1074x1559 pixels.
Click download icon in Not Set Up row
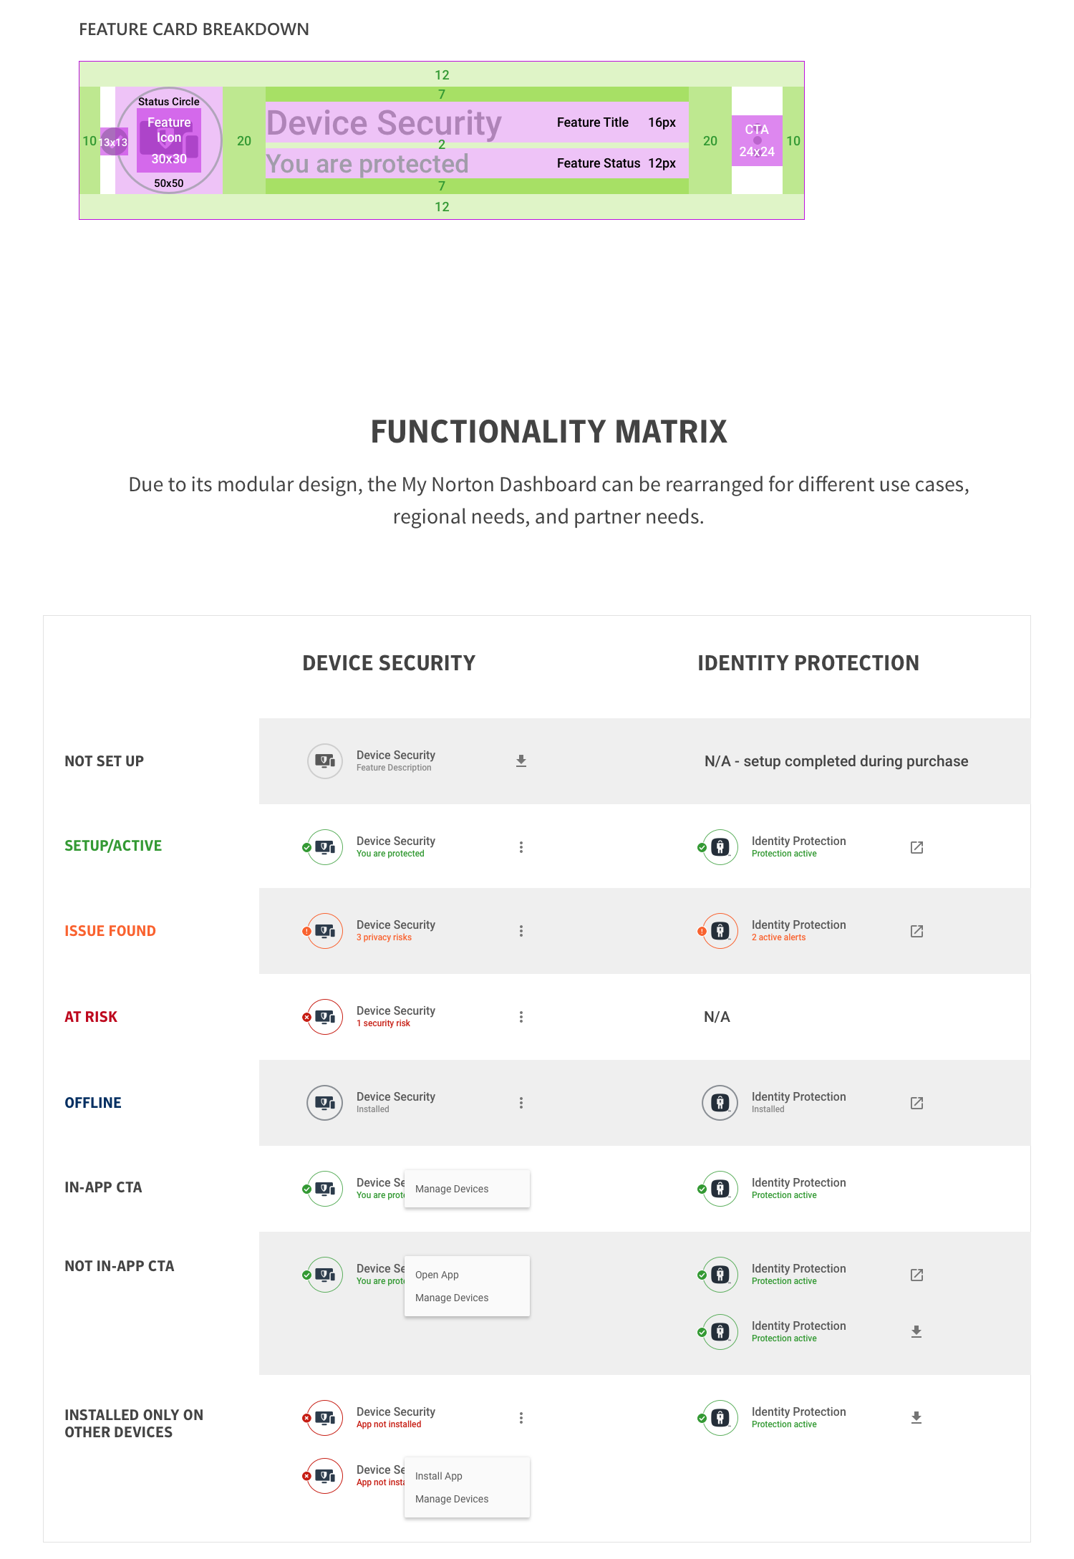coord(521,761)
